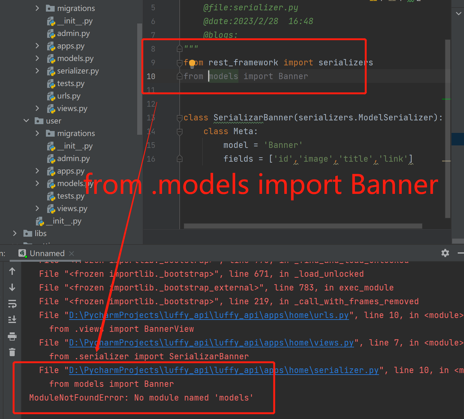
Task: Click the libs folder icon
Action: pos(28,233)
